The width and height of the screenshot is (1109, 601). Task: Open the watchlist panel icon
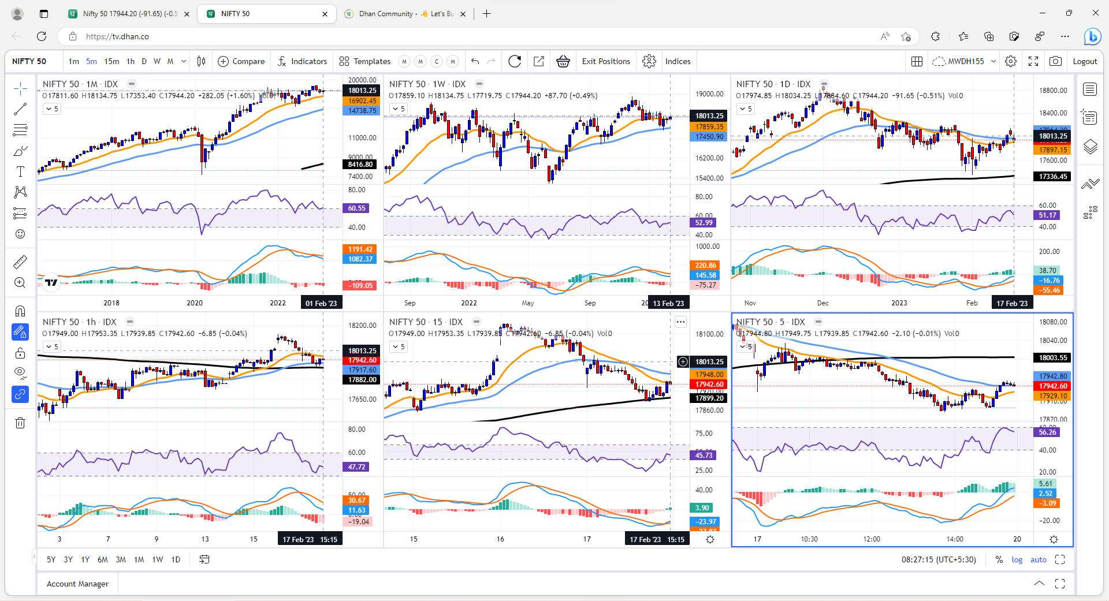pyautogui.click(x=1090, y=89)
